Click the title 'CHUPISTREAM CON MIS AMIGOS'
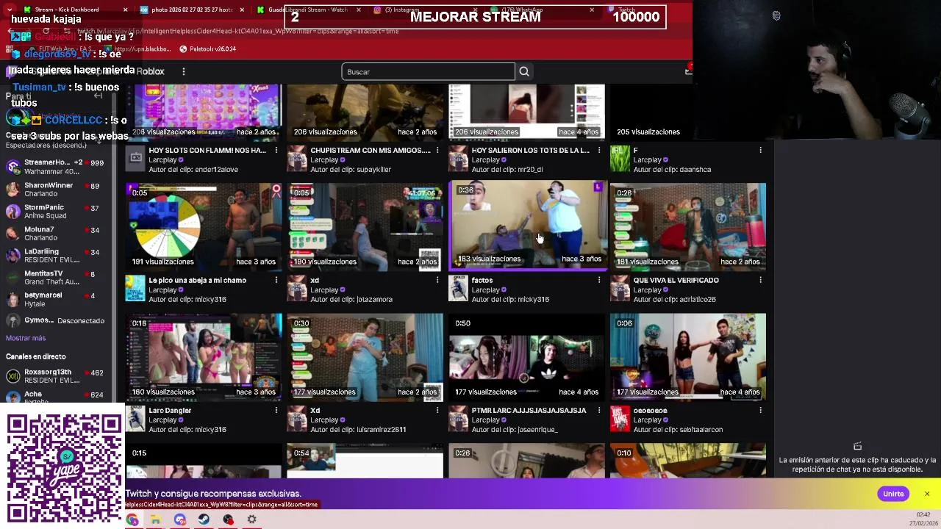This screenshot has width=941, height=529. pos(370,150)
